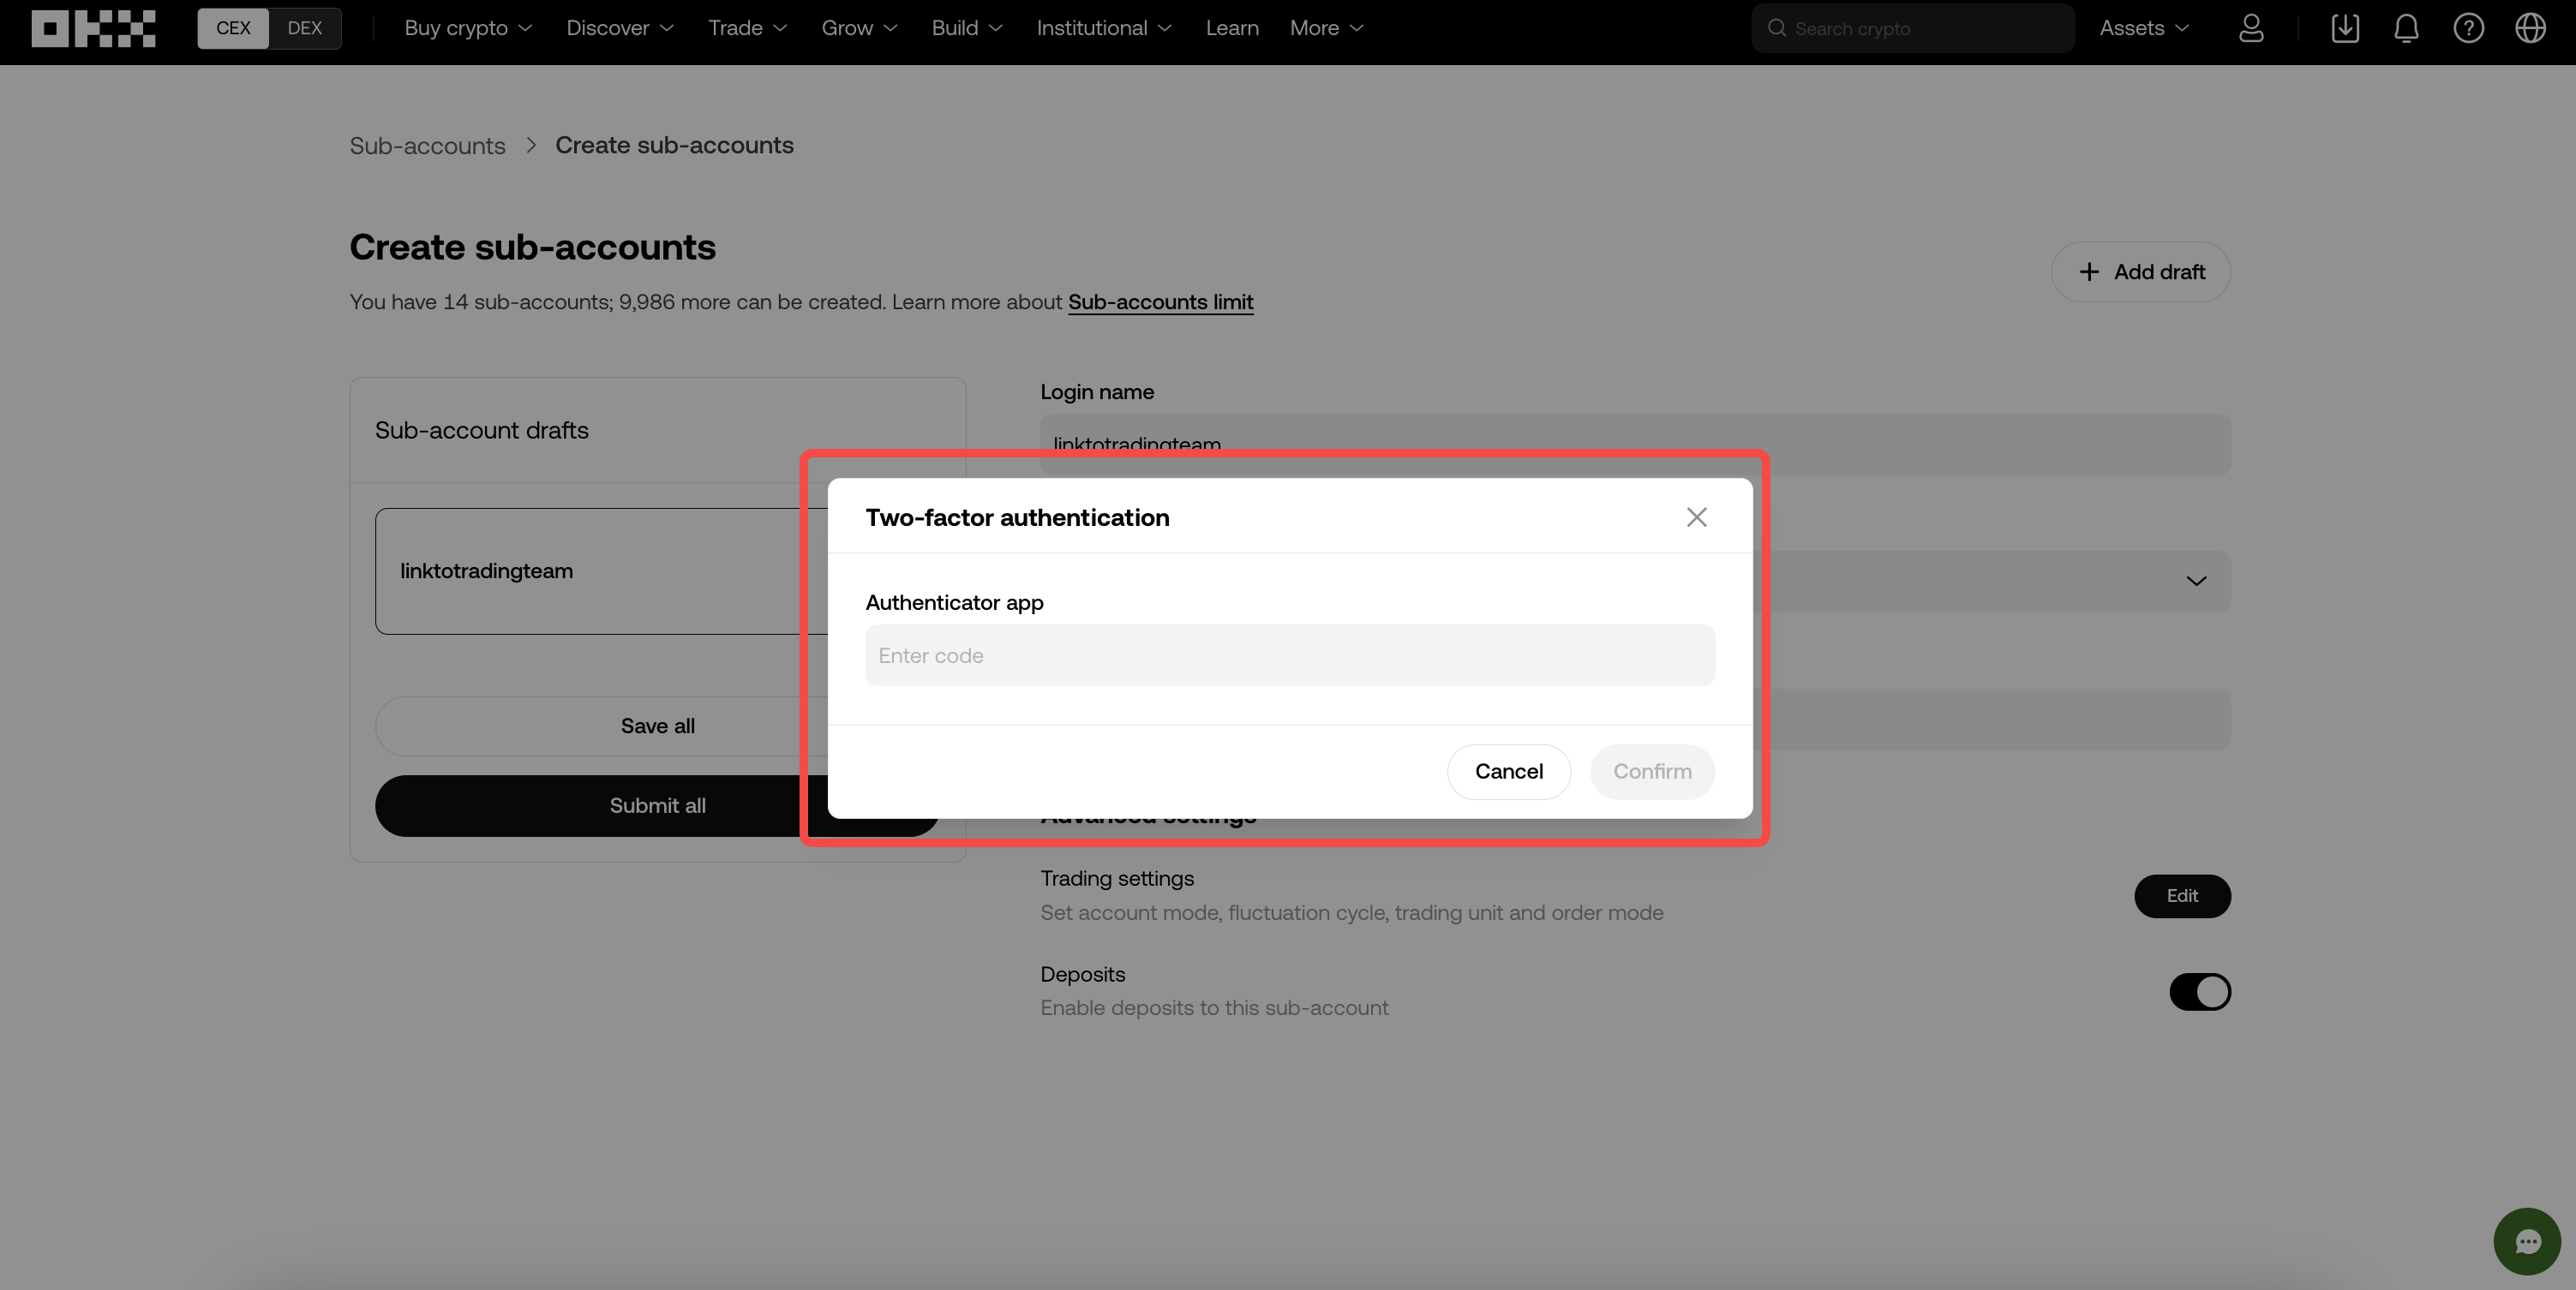Click the help question mark icon
The height and width of the screenshot is (1290, 2576).
tap(2469, 28)
